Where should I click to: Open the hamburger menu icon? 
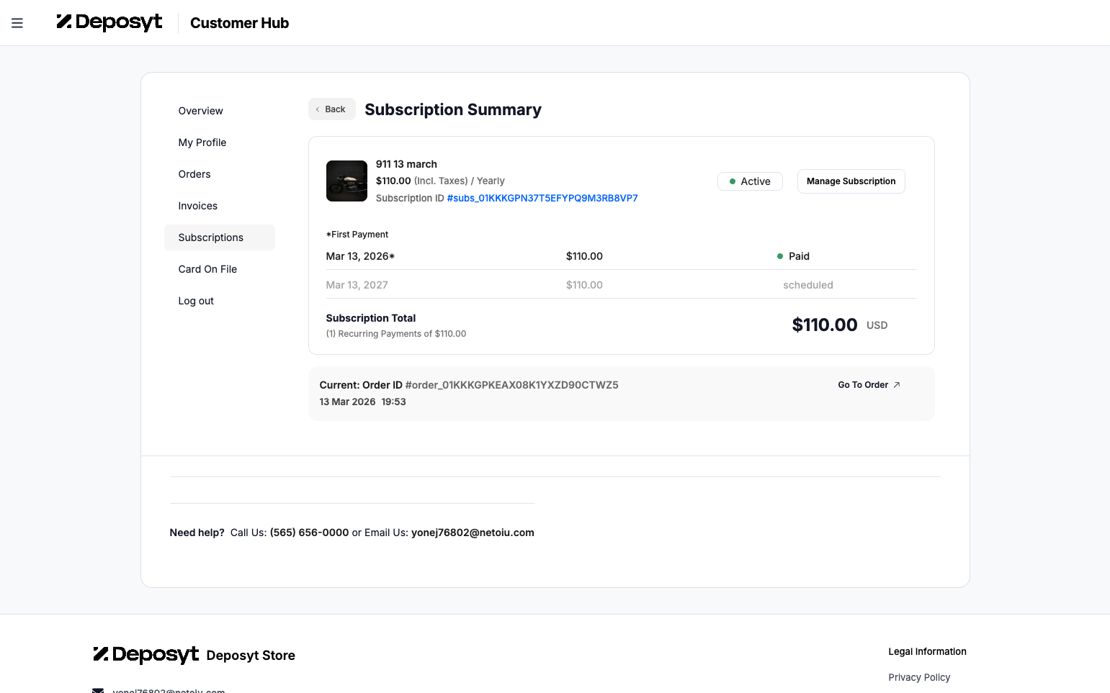pos(17,23)
